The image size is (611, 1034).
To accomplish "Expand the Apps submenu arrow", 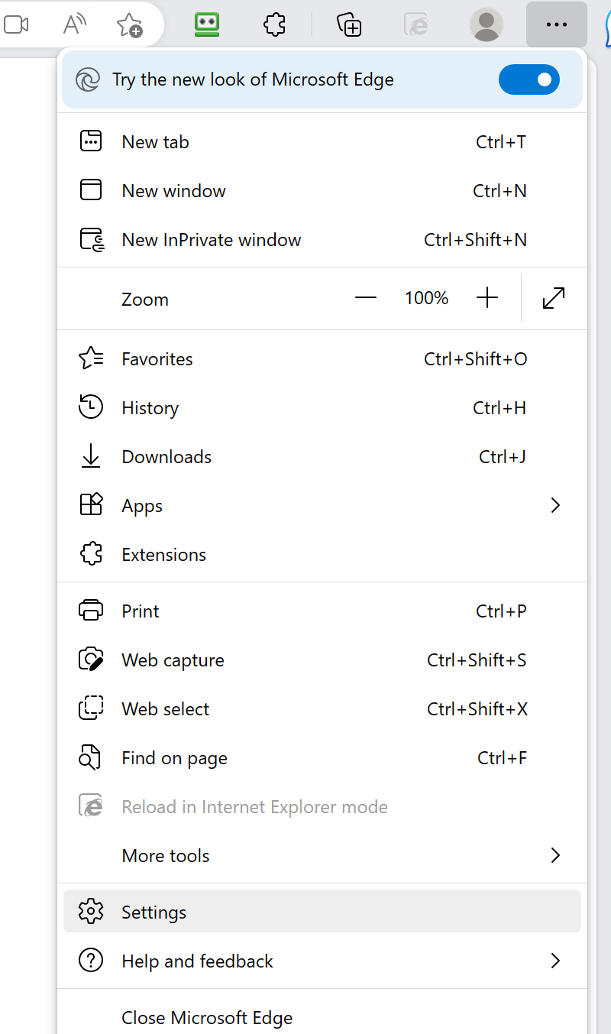I will click(x=555, y=505).
